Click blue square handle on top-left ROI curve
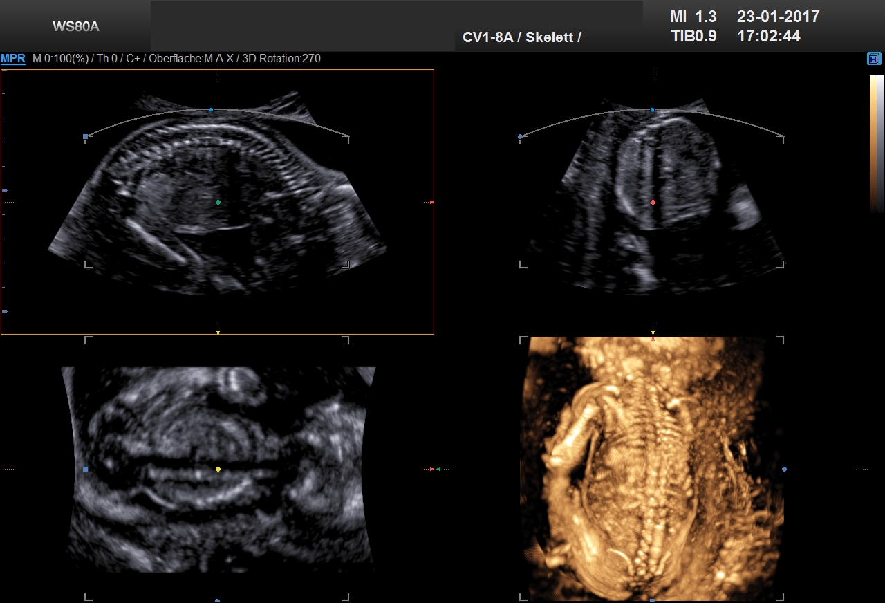The width and height of the screenshot is (885, 603). [x=86, y=137]
